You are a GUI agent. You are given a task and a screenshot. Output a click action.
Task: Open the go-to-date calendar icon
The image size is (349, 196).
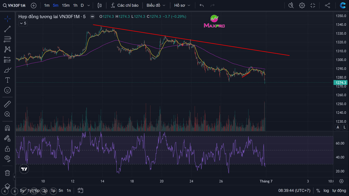tap(80, 190)
